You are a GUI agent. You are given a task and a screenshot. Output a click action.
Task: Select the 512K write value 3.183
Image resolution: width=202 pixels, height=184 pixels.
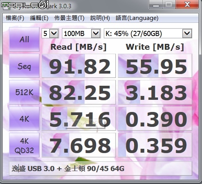point(155,92)
